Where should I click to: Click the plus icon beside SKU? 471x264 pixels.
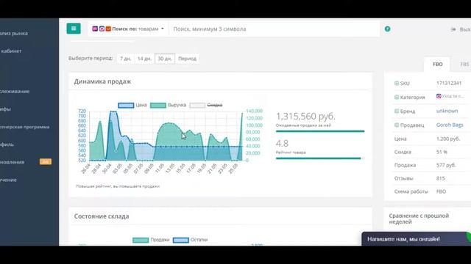397,83
